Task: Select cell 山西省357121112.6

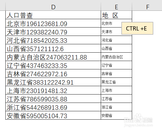Action: pyautogui.click(x=53, y=48)
